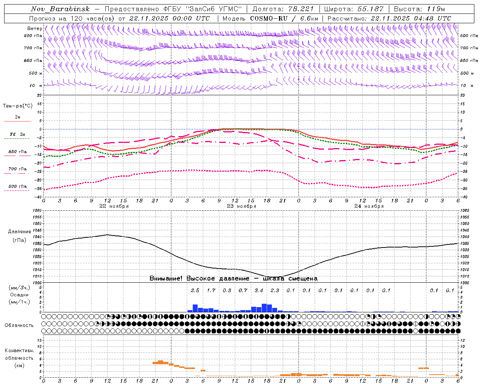The width and height of the screenshot is (480, 384).
Task: Click the '(мм/1ч.)' unit label
Action: [x=19, y=302]
